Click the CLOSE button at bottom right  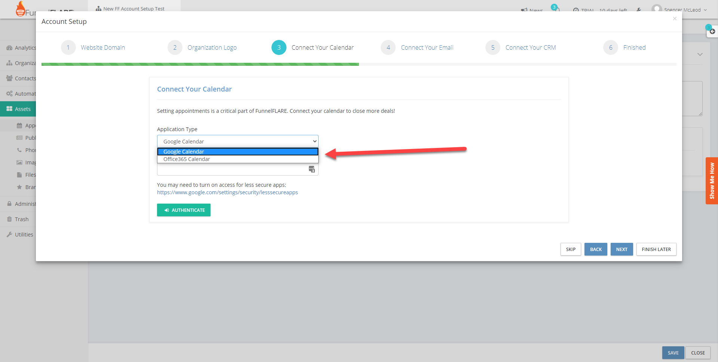point(698,353)
